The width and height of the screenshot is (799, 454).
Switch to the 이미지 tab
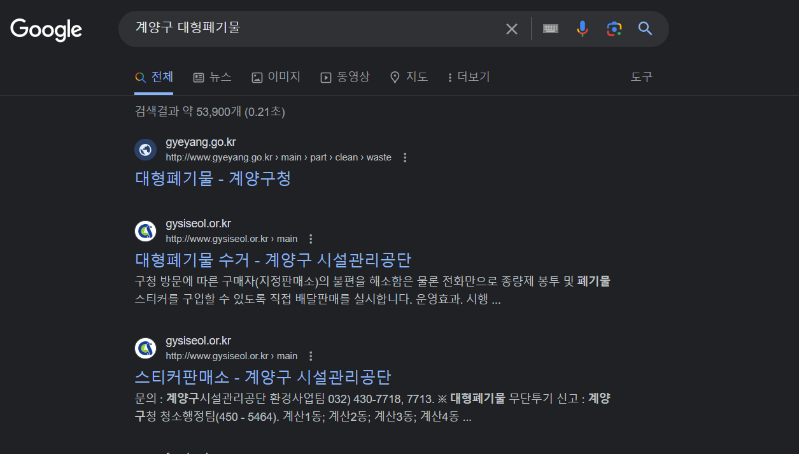pyautogui.click(x=276, y=76)
